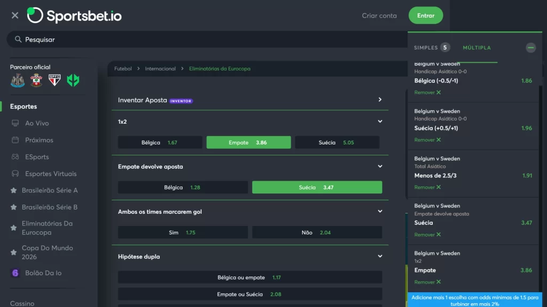This screenshot has height=307, width=547.
Task: Click the INVENTOR badge label
Action: point(181,101)
